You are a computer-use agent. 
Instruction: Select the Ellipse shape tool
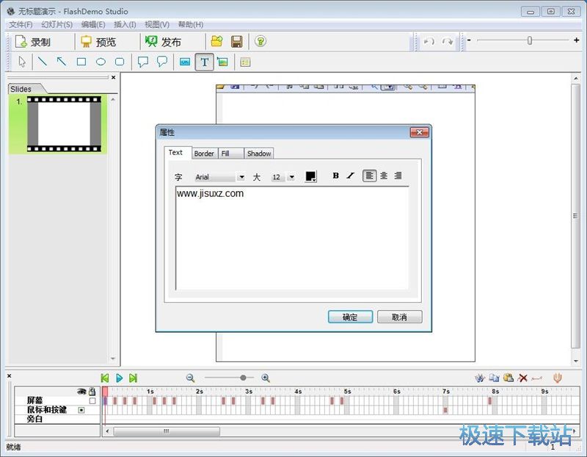pos(101,62)
